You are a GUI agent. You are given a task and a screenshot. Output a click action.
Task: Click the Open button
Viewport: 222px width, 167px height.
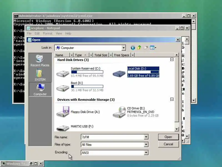[x=168, y=137]
